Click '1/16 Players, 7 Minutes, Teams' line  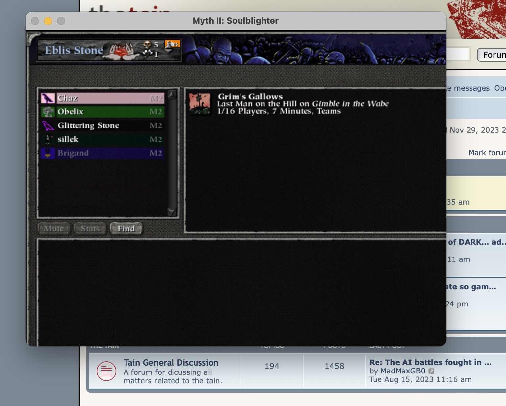coord(279,111)
